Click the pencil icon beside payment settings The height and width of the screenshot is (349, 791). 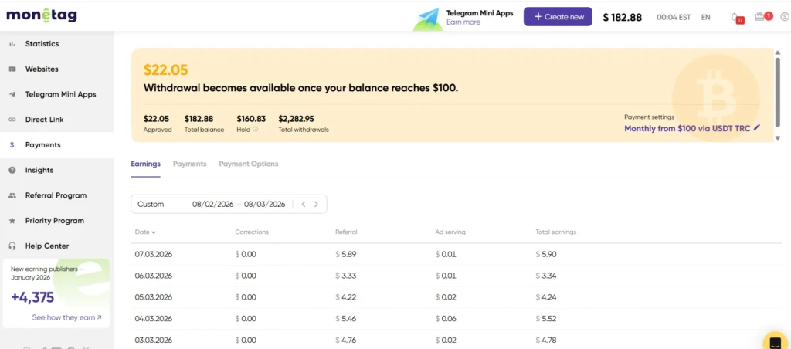757,128
